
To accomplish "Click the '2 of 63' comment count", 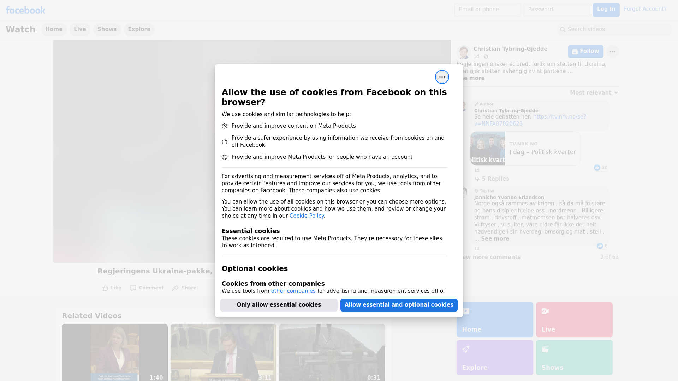I will coord(609,257).
